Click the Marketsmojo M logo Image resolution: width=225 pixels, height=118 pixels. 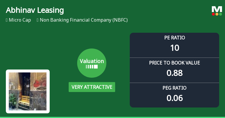point(217,9)
